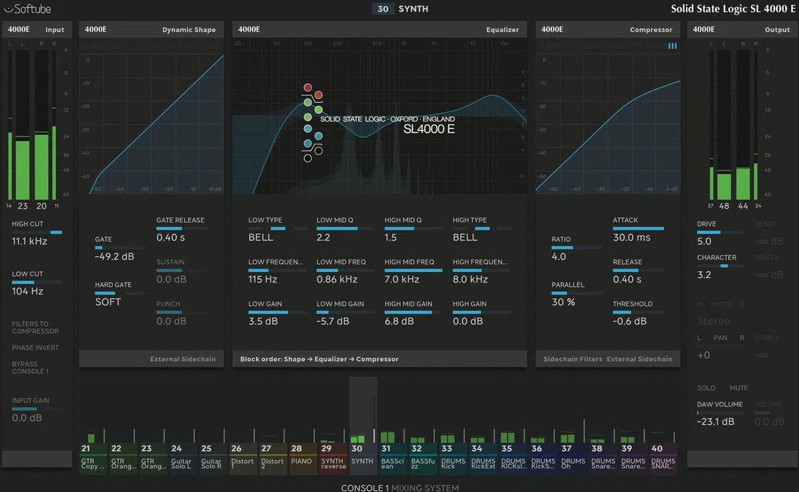Click the Softube logo
This screenshot has height=492, width=799.
28,9
